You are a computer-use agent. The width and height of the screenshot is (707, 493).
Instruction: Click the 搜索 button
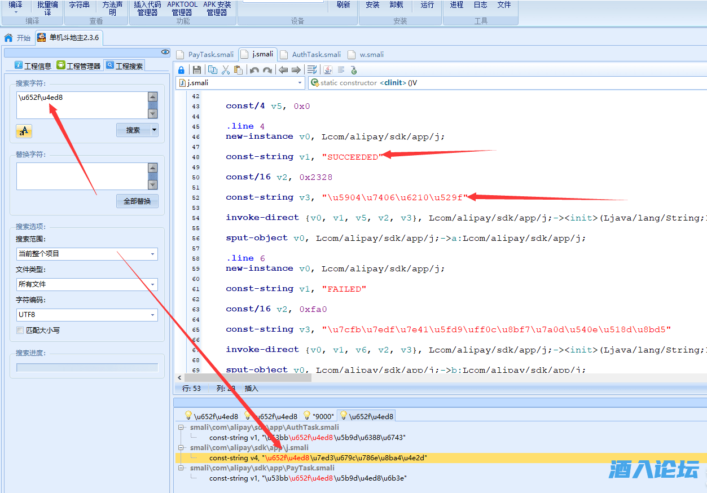(133, 130)
